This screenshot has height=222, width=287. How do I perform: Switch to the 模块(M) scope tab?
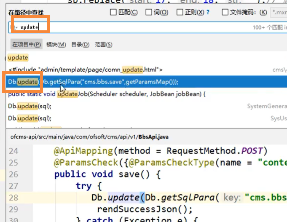pyautogui.click(x=56, y=45)
